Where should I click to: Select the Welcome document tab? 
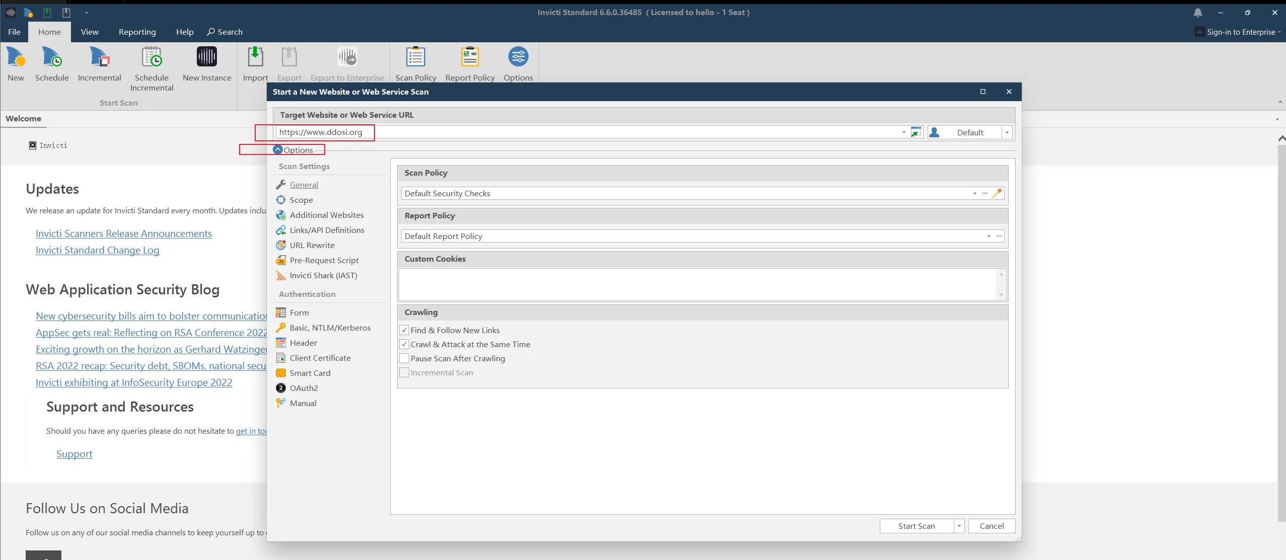coord(23,118)
